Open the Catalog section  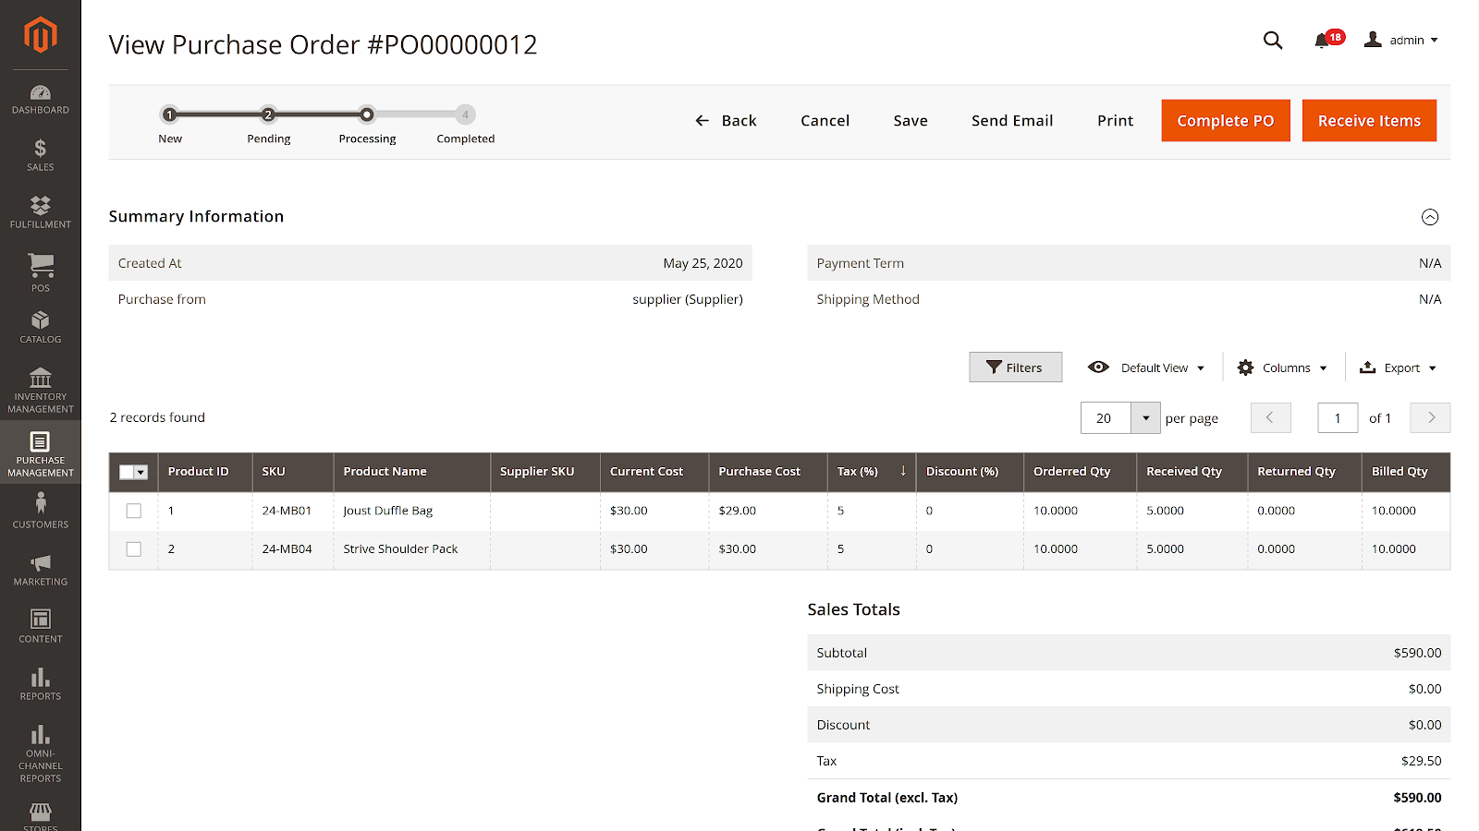click(40, 328)
